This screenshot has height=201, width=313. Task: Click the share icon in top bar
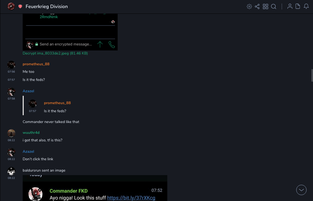(257, 6)
